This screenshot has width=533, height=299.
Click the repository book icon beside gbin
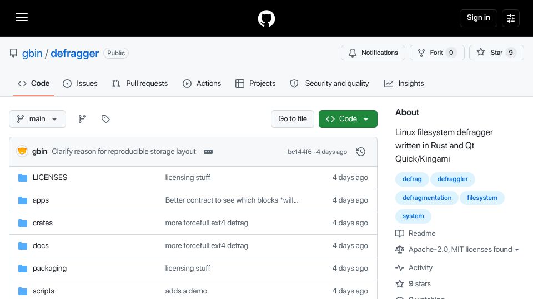(13, 53)
